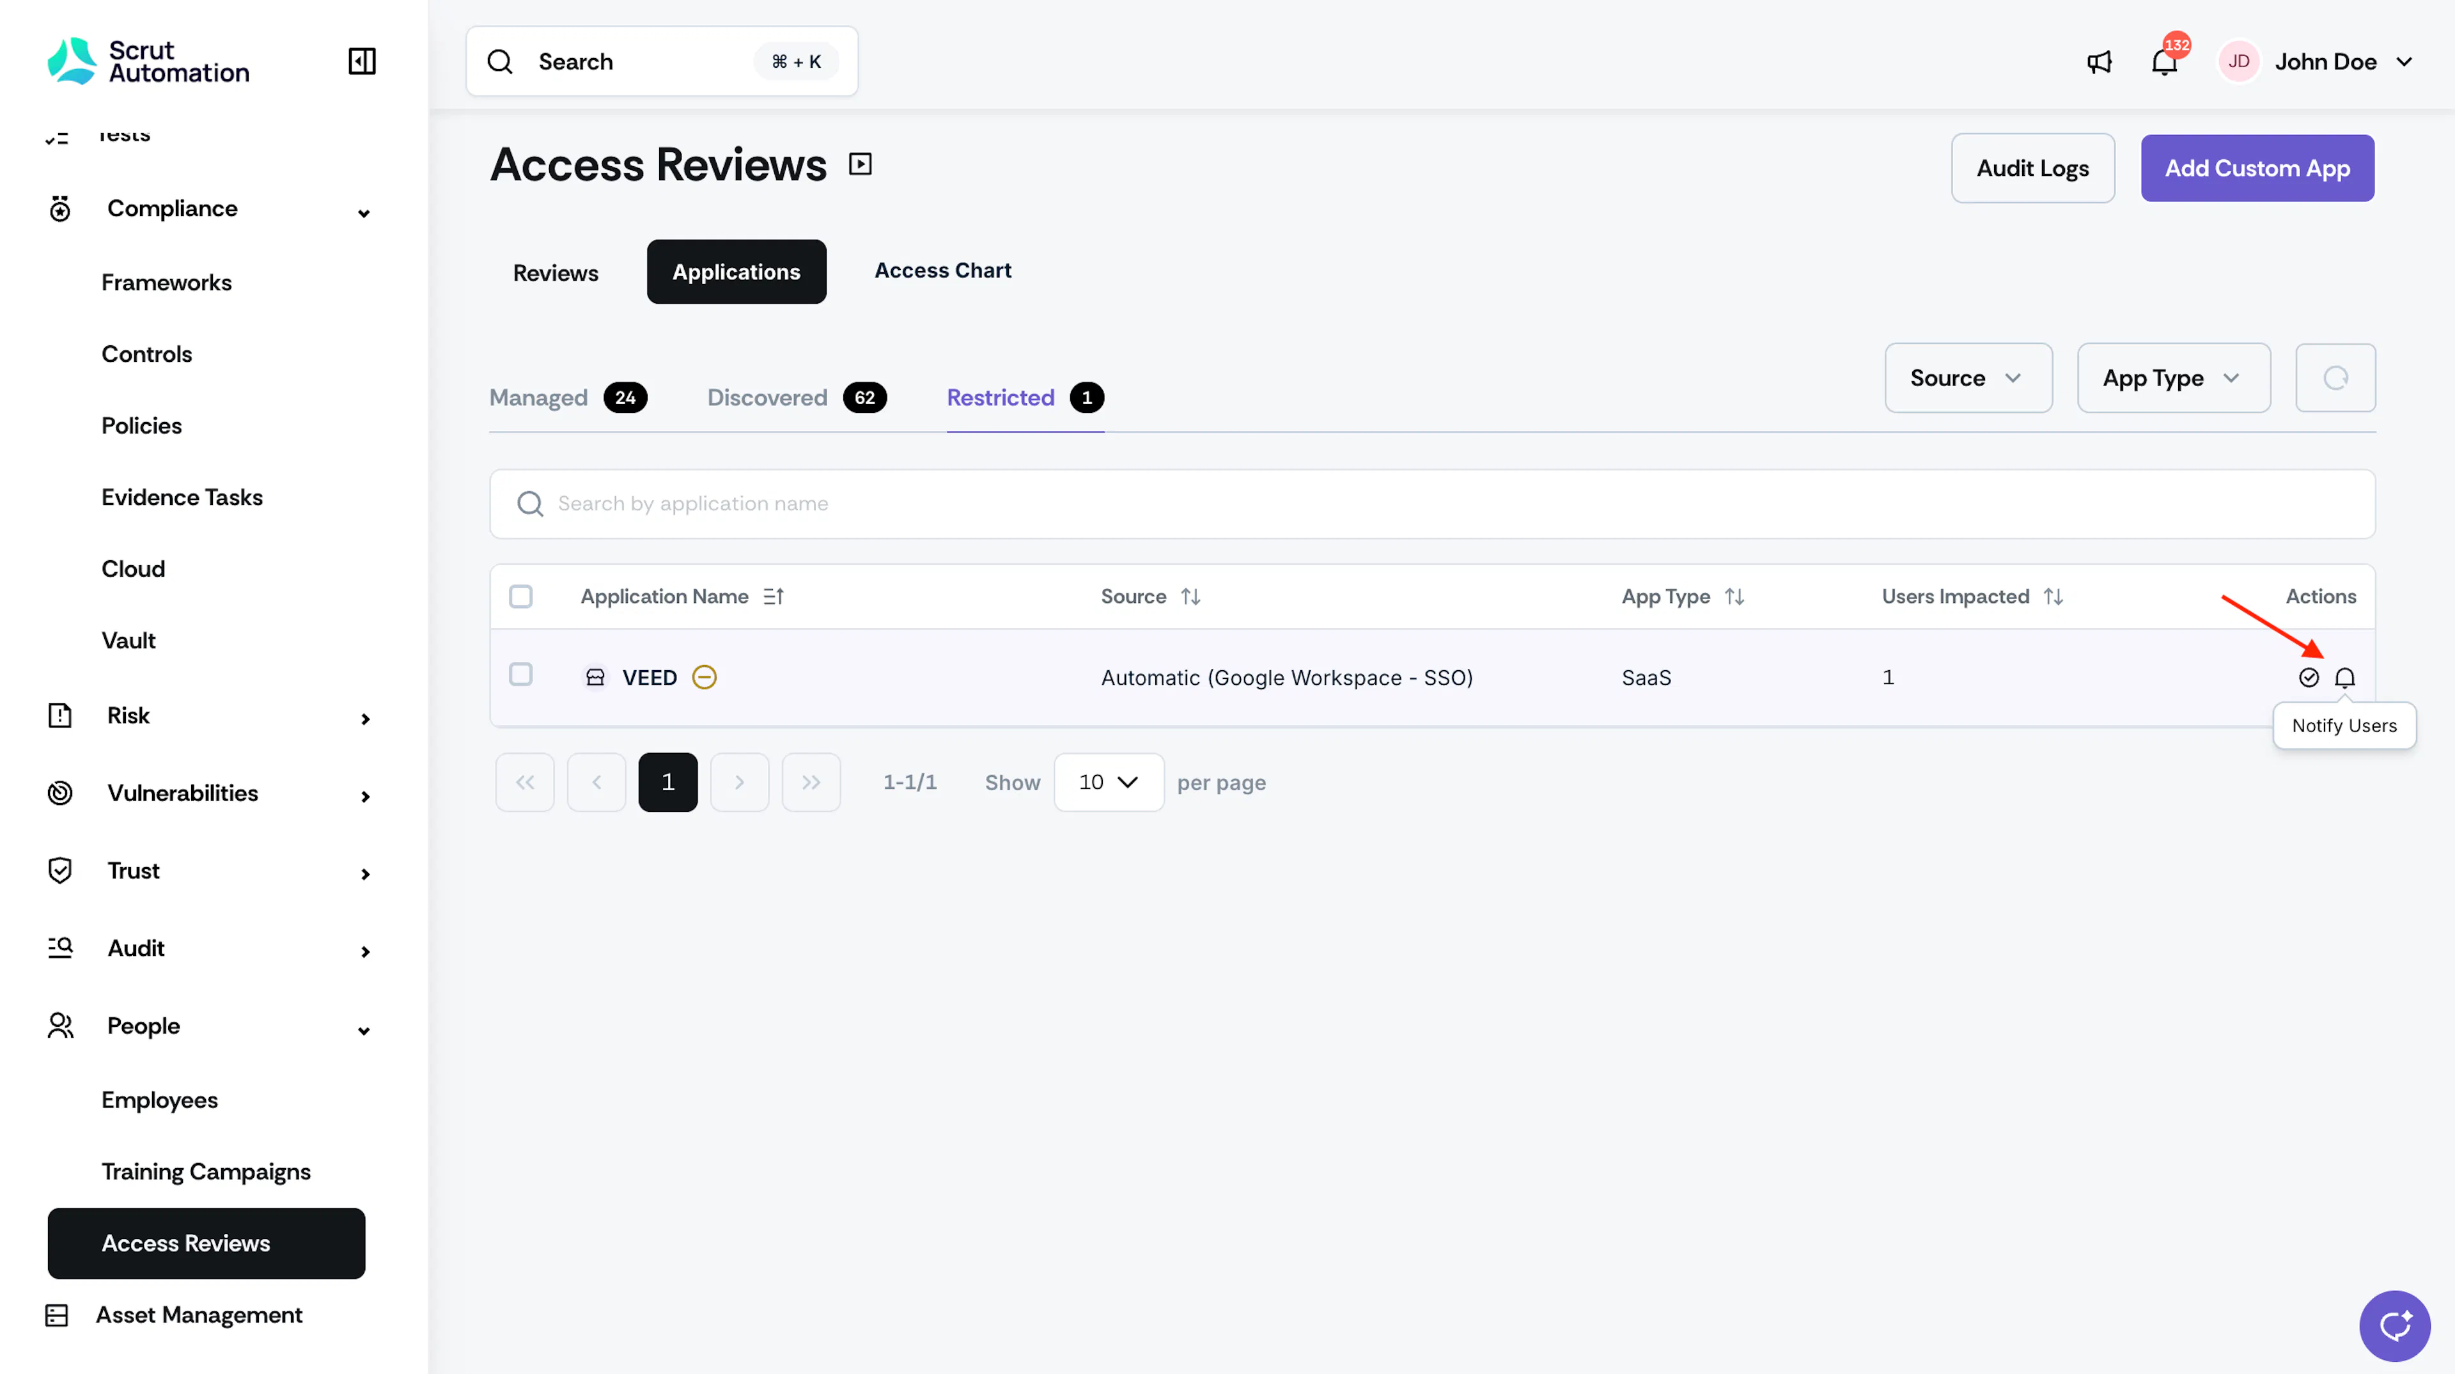Image resolution: width=2455 pixels, height=1374 pixels.
Task: Check the VEED row checkbox
Action: pos(520,675)
